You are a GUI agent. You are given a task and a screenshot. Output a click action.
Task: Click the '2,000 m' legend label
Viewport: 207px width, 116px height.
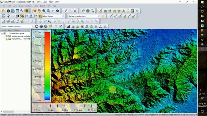point(37,69)
